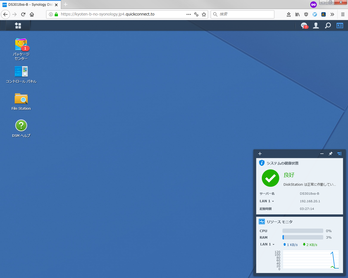Click IP address 192.168.20.1

[x=310, y=201]
